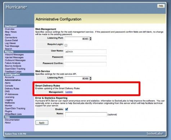
Task: Open Licensing configuration
Action: click(x=9, y=97)
